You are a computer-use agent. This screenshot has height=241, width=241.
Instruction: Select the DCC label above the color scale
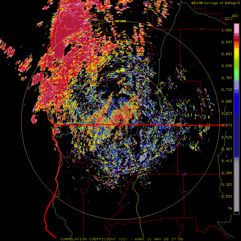(x=235, y=16)
